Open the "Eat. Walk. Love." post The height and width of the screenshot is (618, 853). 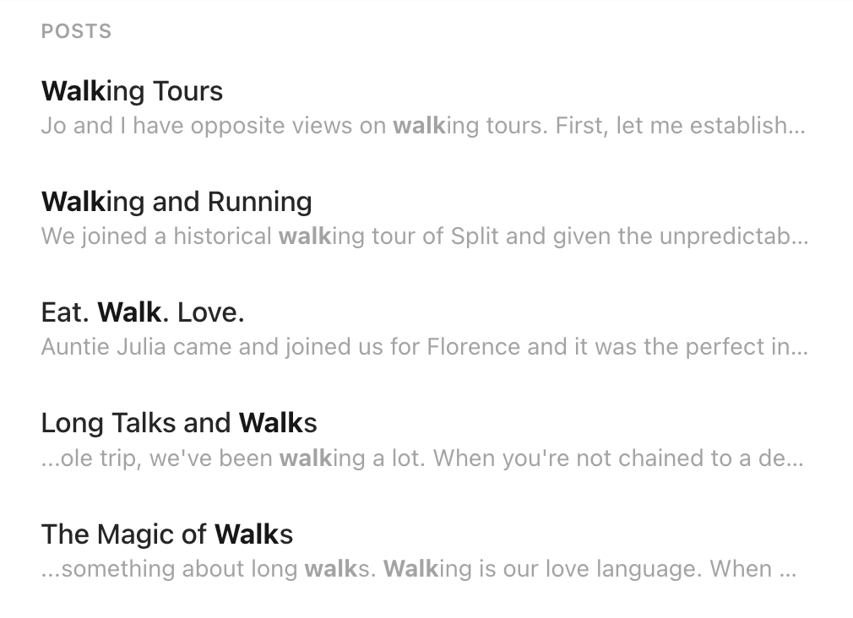click(x=142, y=313)
